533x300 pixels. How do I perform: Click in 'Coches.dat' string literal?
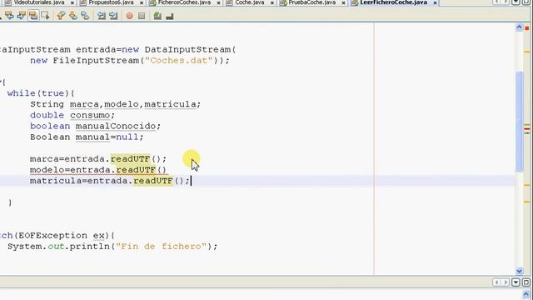(x=179, y=61)
